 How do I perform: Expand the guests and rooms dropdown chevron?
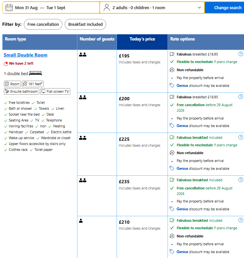point(199,8)
